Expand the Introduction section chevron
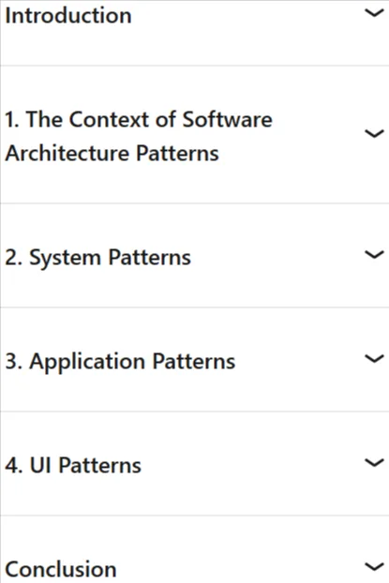The width and height of the screenshot is (389, 583). pyautogui.click(x=374, y=13)
